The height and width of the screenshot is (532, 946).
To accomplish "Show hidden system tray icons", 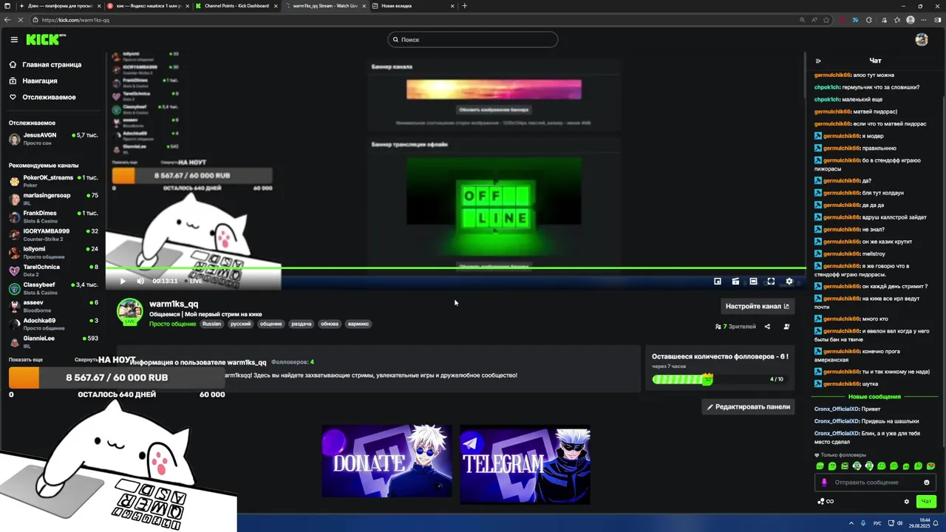I will coord(851,523).
